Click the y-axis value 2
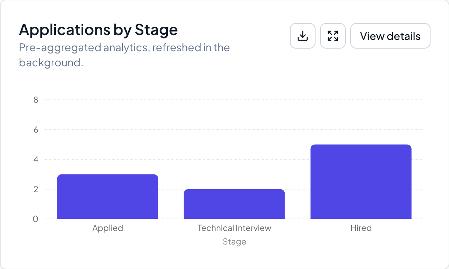The width and height of the screenshot is (449, 269). [36, 189]
